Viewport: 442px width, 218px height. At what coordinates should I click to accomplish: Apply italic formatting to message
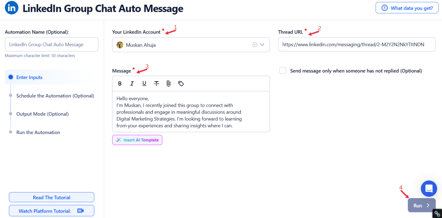(x=132, y=84)
